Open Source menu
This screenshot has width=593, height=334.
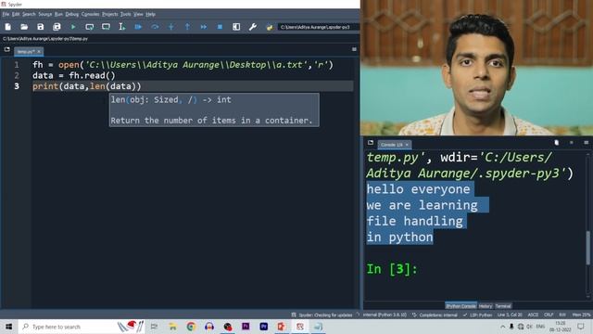click(45, 14)
